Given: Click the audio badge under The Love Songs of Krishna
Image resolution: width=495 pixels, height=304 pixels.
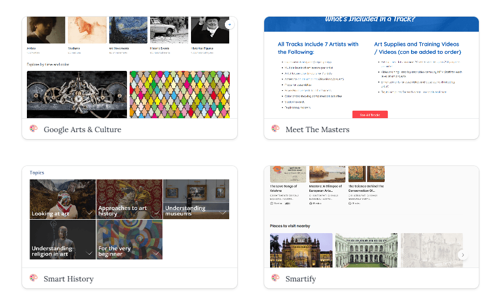Looking at the screenshot, I should click(x=287, y=204).
